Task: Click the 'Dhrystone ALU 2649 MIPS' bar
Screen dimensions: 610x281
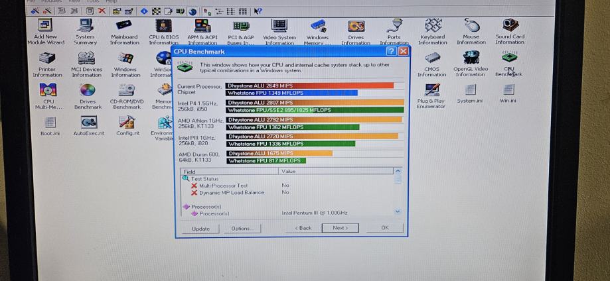Action: (310, 85)
